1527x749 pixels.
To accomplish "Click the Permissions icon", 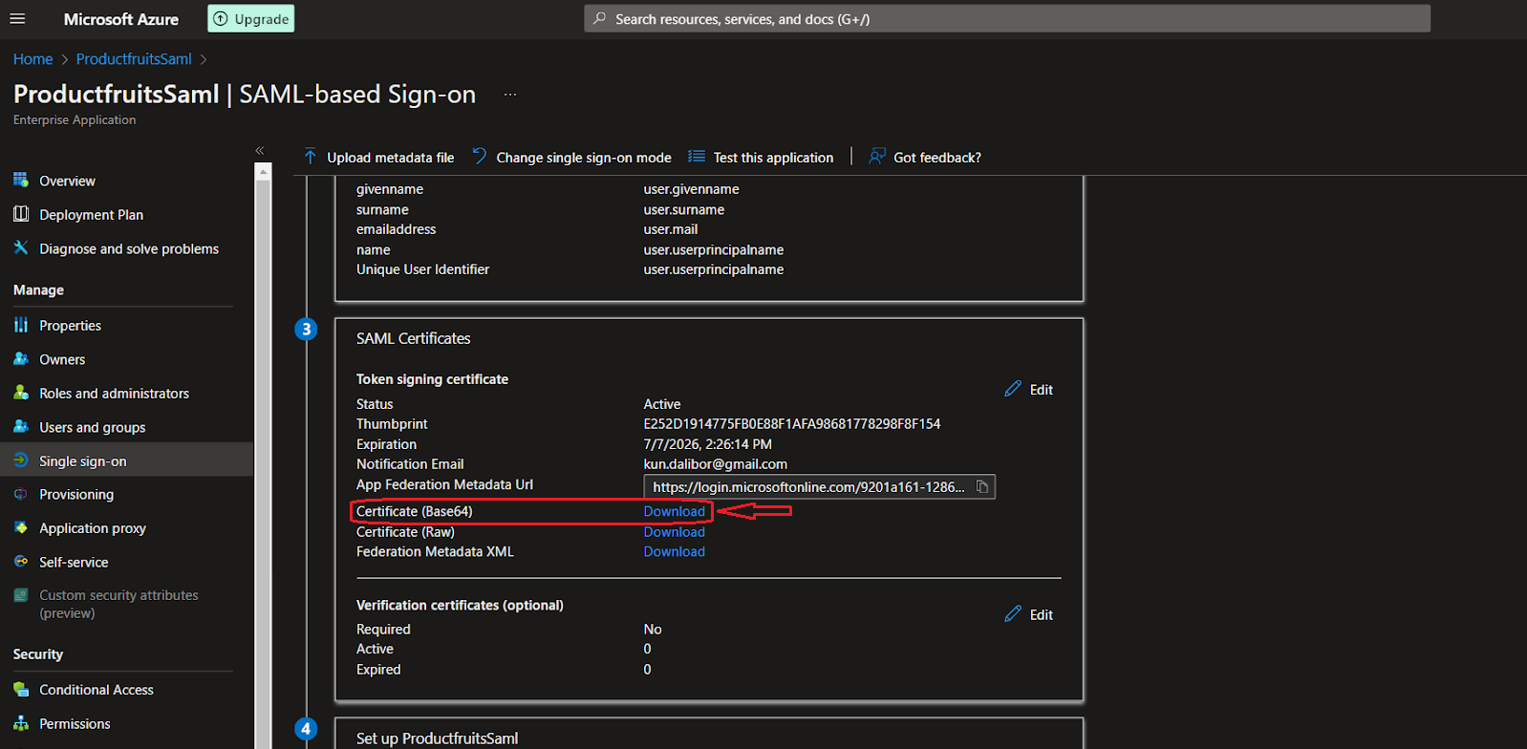I will pyautogui.click(x=21, y=723).
